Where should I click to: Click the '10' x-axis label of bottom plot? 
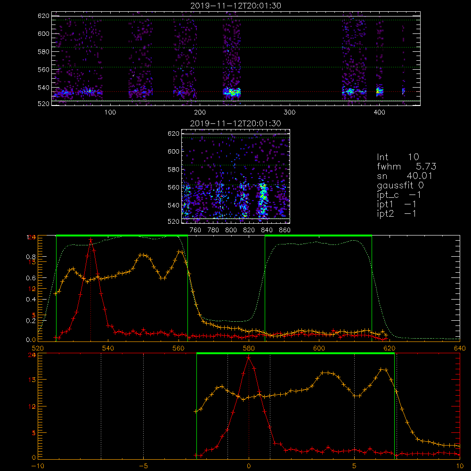point(460,466)
